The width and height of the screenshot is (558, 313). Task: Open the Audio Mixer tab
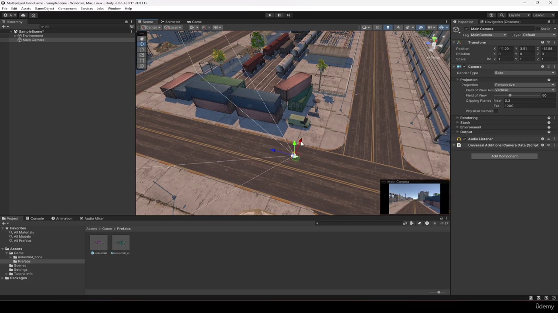[92, 218]
